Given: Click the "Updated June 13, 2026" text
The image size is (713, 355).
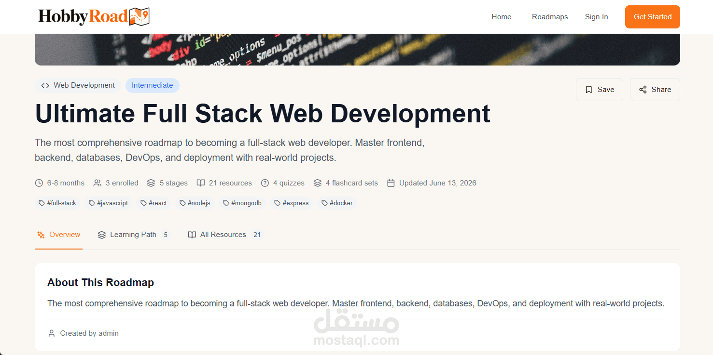Looking at the screenshot, I should (438, 183).
